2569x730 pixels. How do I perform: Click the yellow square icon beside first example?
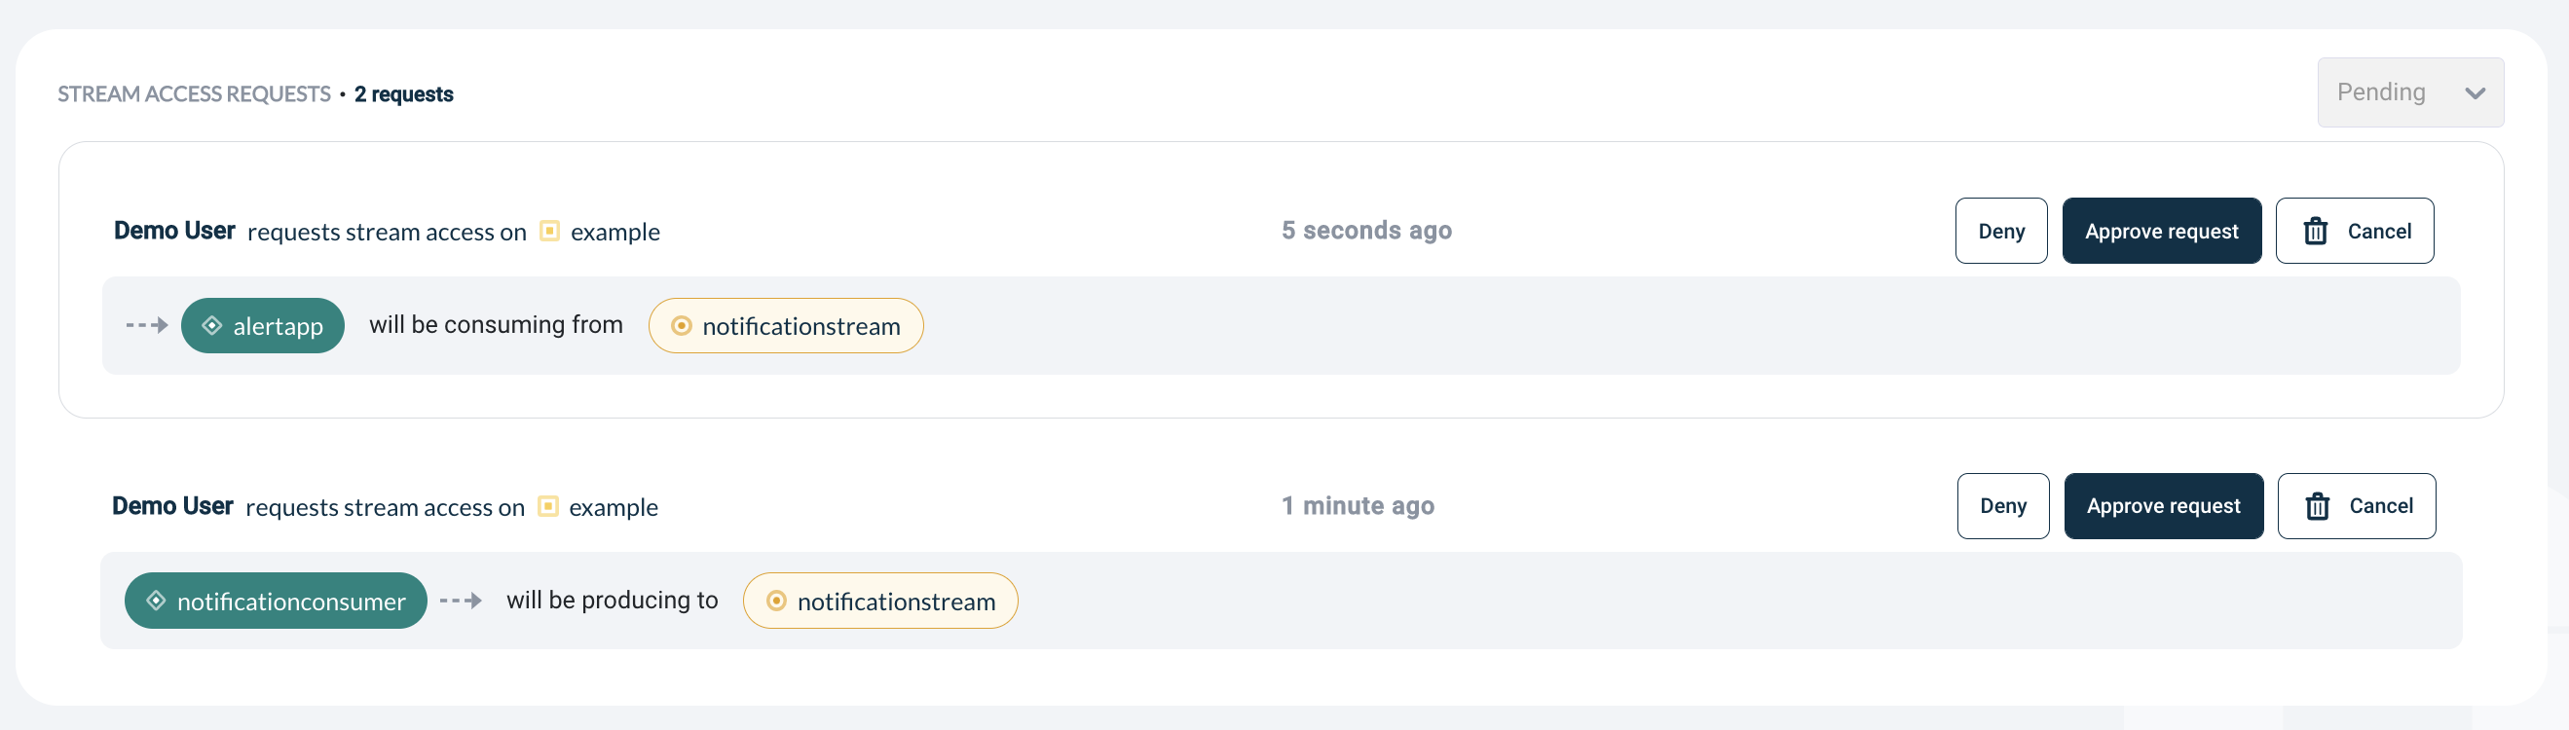tap(549, 231)
